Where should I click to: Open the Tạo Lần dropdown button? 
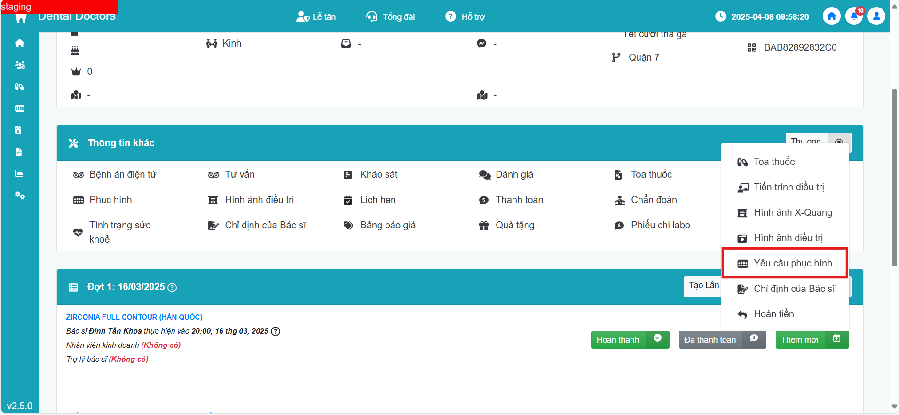pyautogui.click(x=703, y=286)
